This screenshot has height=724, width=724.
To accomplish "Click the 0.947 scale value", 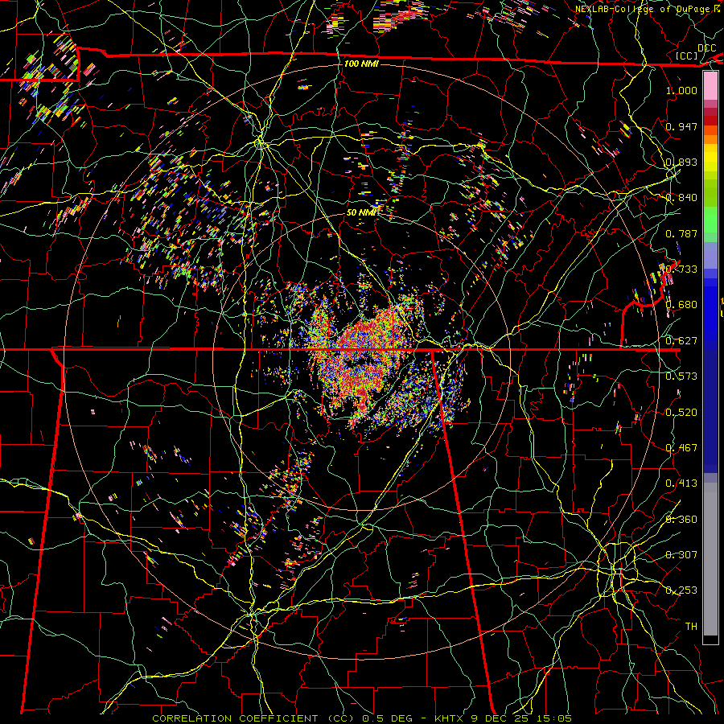I will point(681,126).
